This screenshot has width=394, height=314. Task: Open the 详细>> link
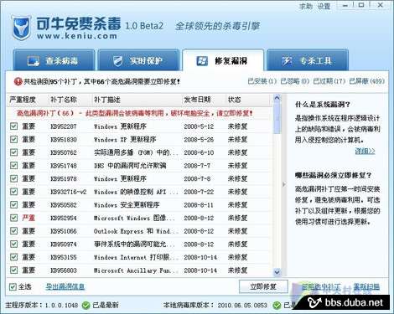365,151
